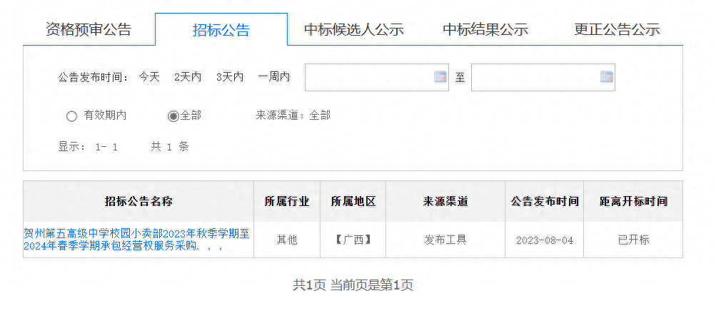This screenshot has height=323, width=716.
Task: Click the 共 1 条 record count
Action: pos(170,146)
